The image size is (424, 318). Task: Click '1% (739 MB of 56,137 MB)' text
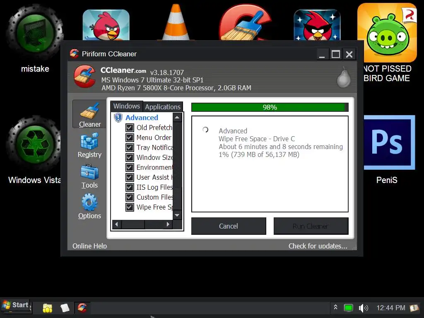pyautogui.click(x=259, y=154)
